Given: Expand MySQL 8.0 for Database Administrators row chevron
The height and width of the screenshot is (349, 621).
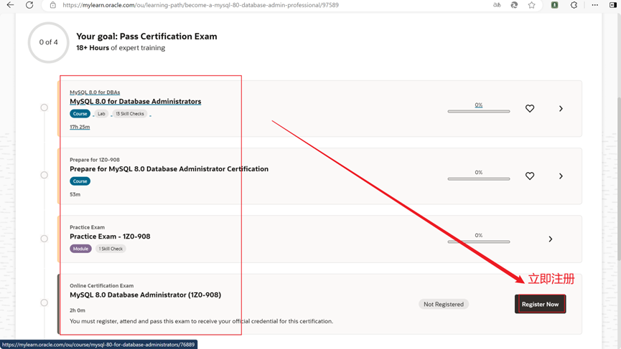Looking at the screenshot, I should 561,108.
